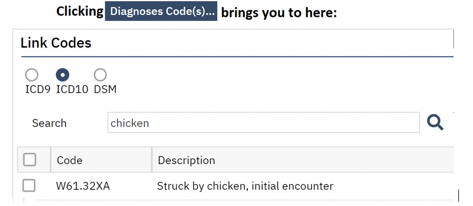473x206 pixels.
Task: Select the DSM radio button
Action: 100,75
